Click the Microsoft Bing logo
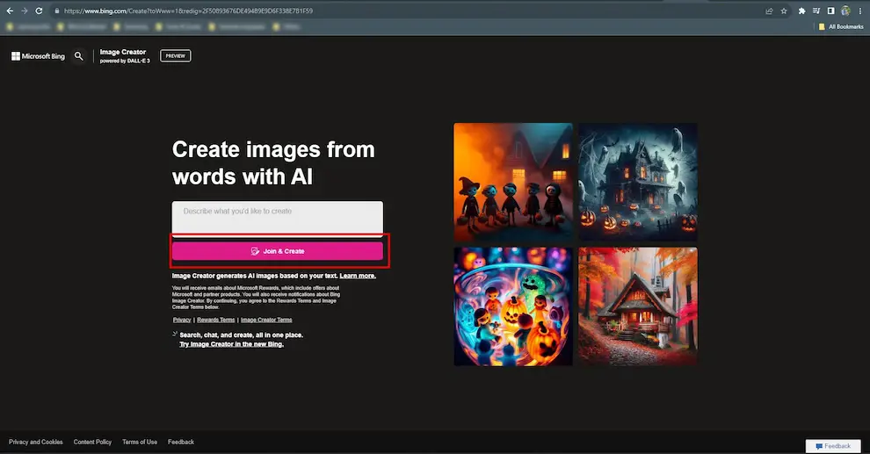This screenshot has width=870, height=454. pos(39,56)
